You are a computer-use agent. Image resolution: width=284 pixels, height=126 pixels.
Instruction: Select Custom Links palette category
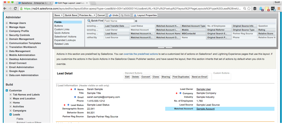[62, 29]
